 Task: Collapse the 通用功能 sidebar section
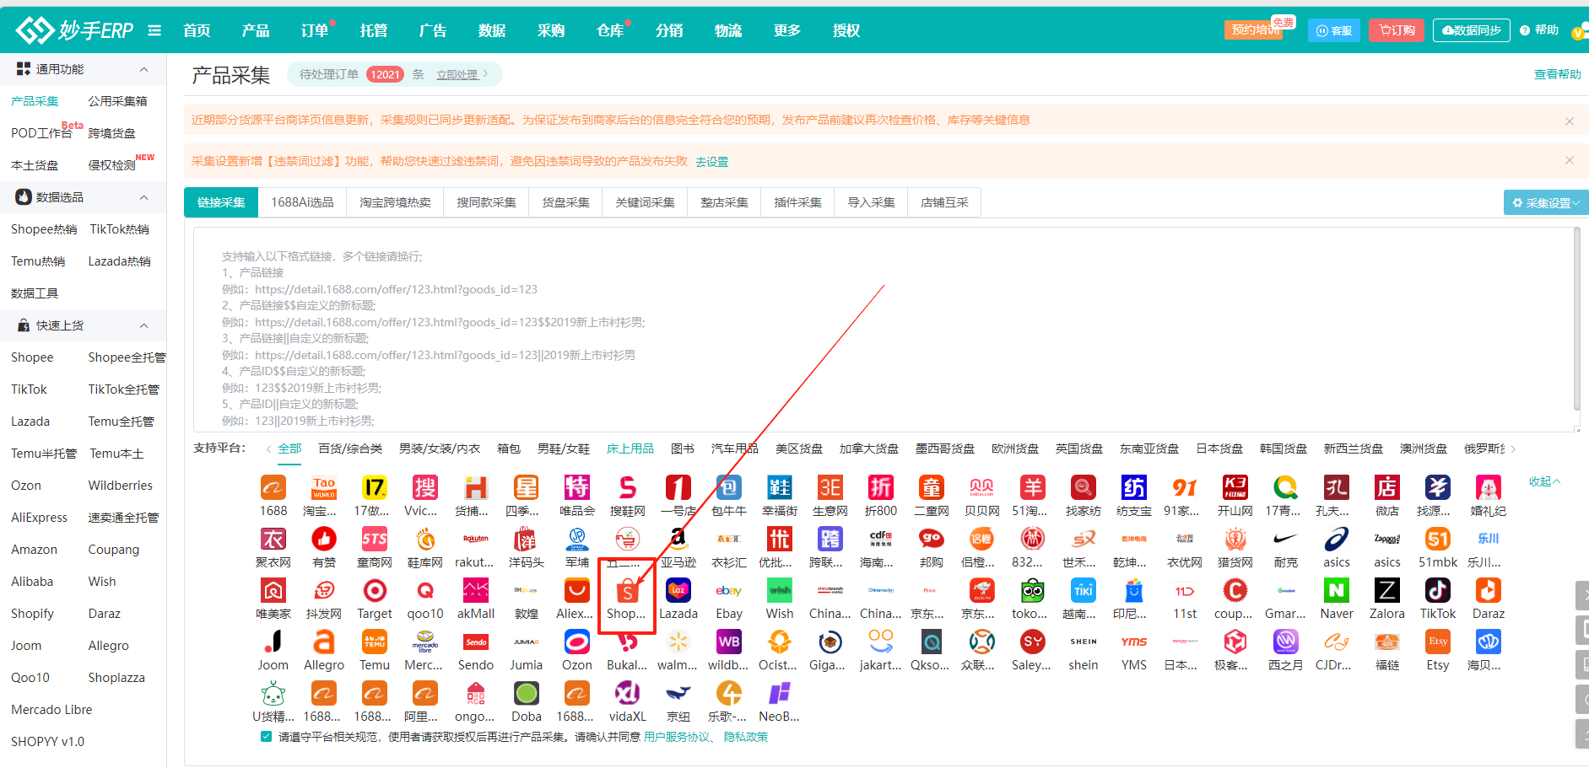143,69
